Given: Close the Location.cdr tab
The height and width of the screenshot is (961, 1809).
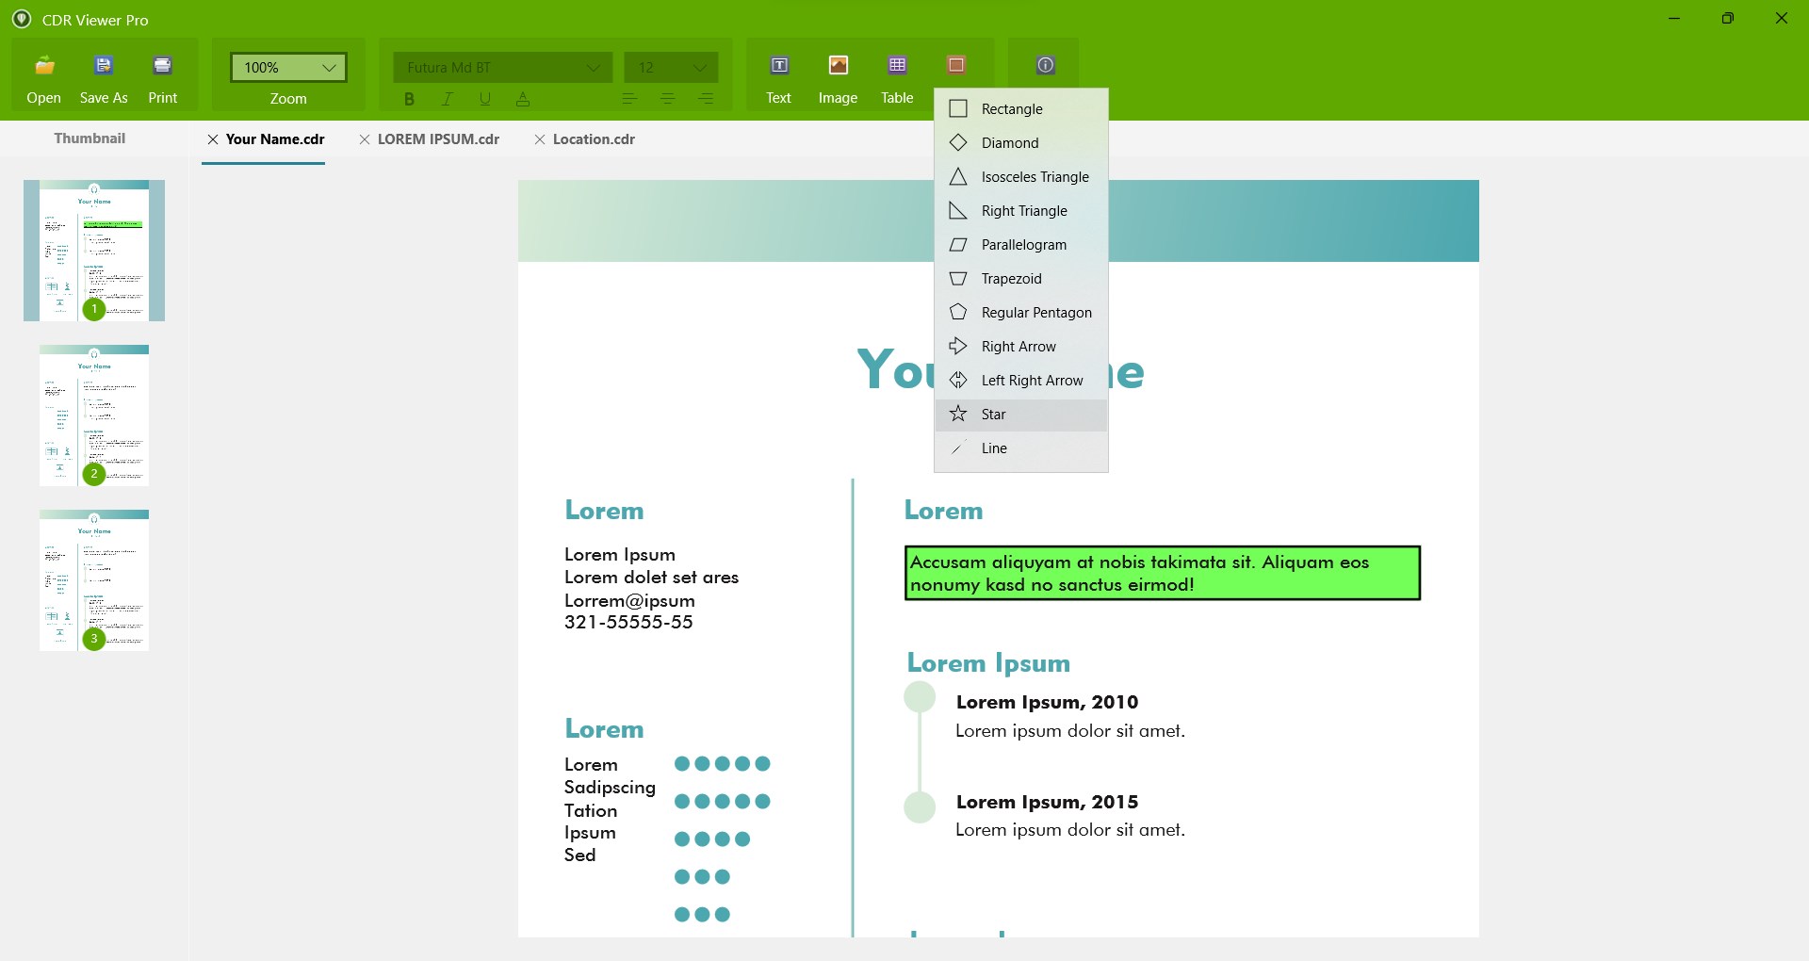Looking at the screenshot, I should (x=540, y=138).
